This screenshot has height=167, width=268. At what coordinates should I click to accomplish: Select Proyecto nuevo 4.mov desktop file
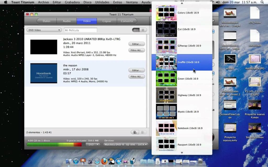coord(255,109)
